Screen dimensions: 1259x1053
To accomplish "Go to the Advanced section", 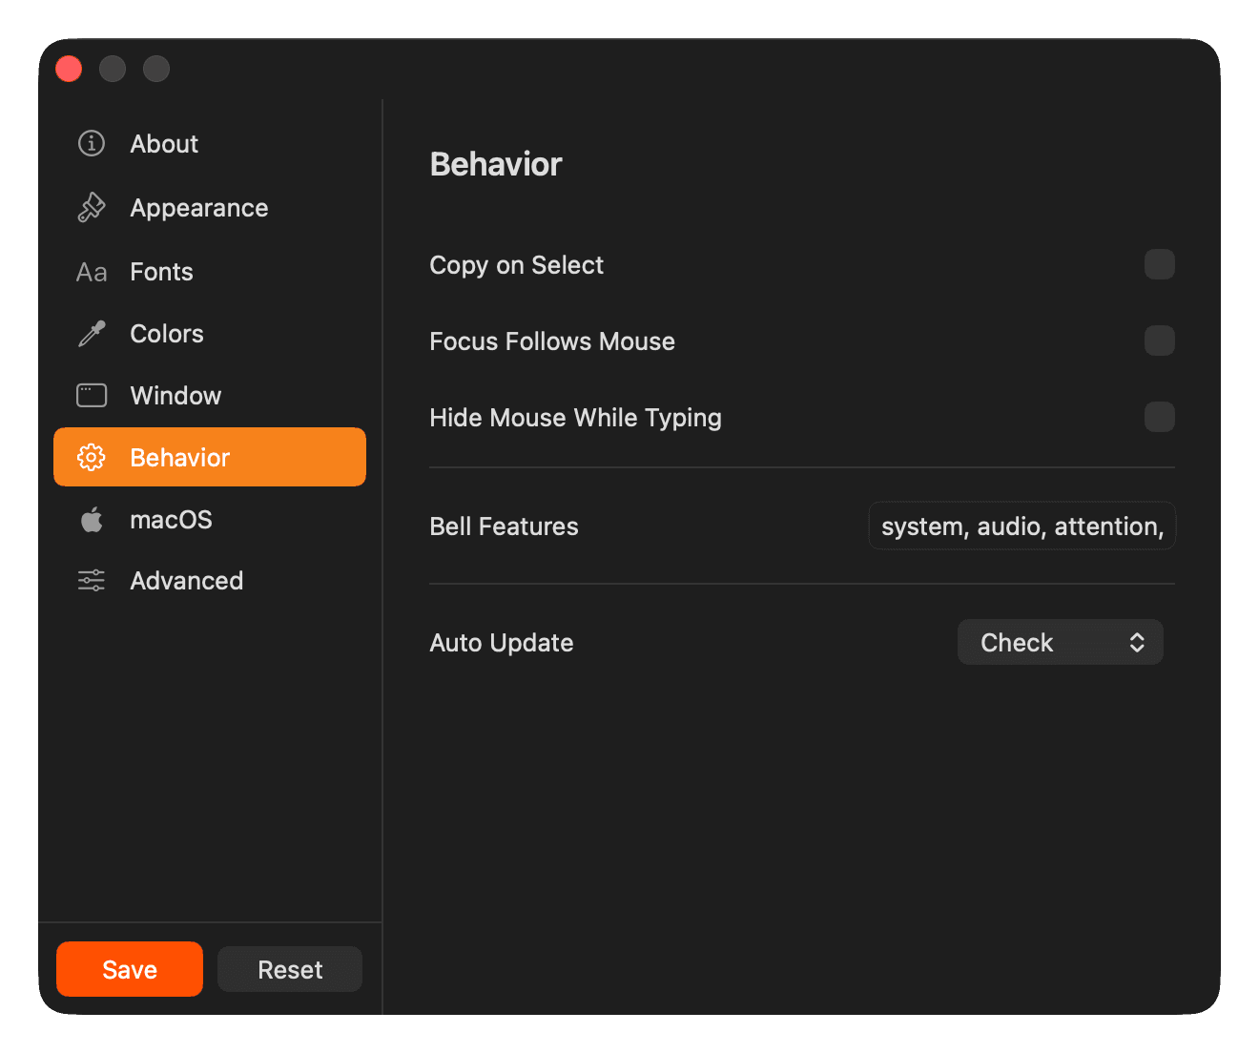I will (186, 580).
